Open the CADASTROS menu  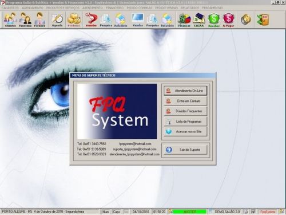point(10,8)
